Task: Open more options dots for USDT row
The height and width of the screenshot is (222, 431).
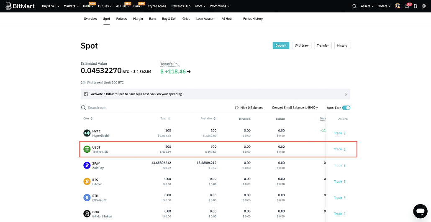Action: pos(345,149)
